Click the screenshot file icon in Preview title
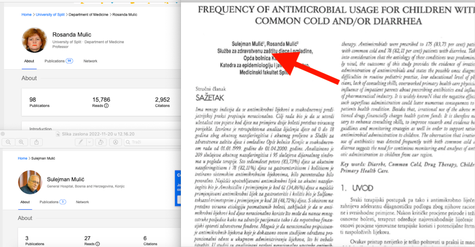475x247 pixels. pos(58,134)
